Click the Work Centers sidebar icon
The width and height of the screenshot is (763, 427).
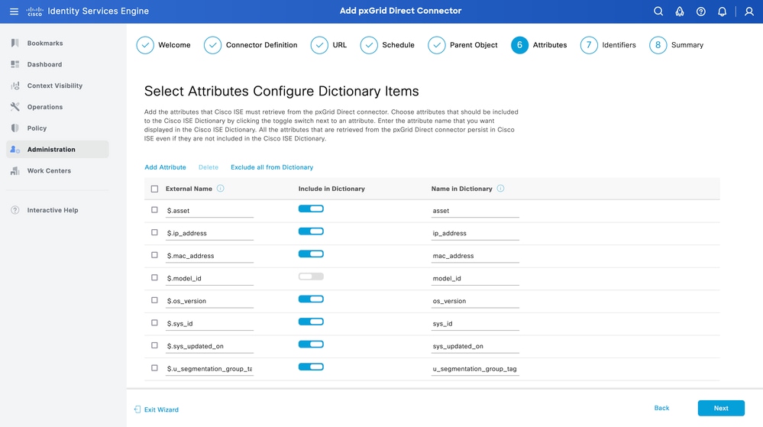[15, 171]
